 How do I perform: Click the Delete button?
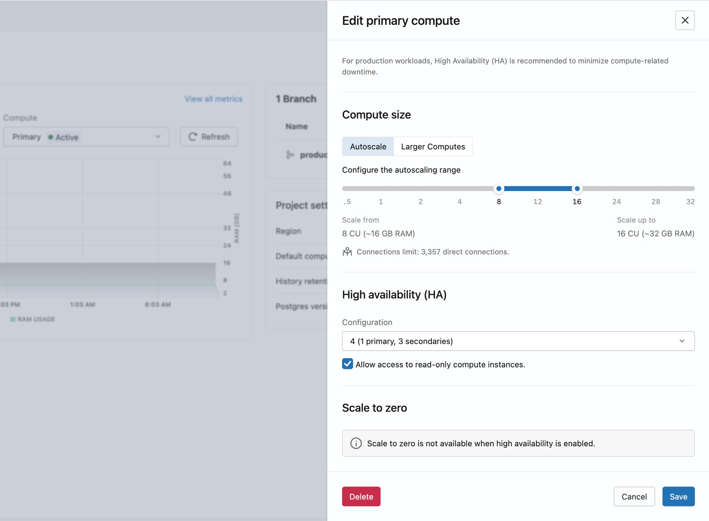(361, 496)
